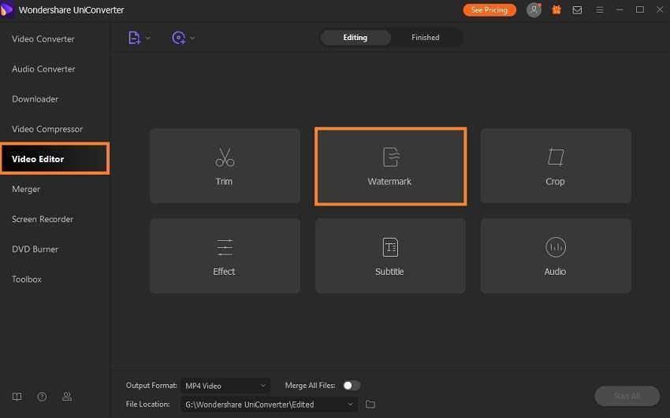Open the Screen Recorder section
Screen dimensions: 670x418
(x=43, y=220)
